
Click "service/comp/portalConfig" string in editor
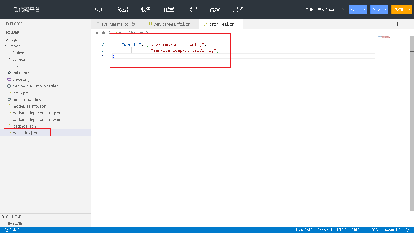[x=183, y=50]
